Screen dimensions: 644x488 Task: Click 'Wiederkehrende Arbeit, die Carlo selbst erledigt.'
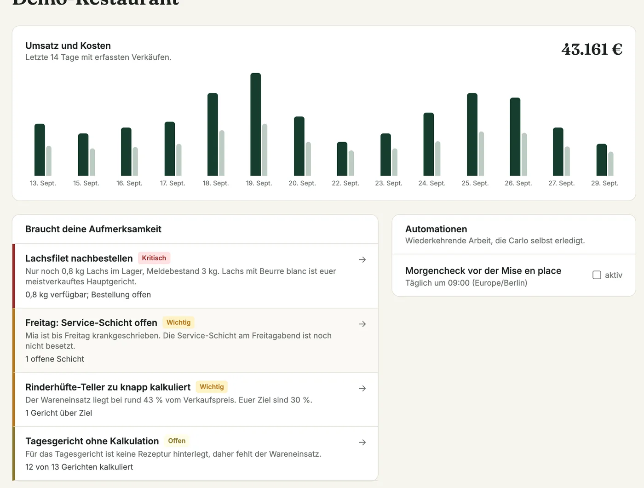coord(495,241)
